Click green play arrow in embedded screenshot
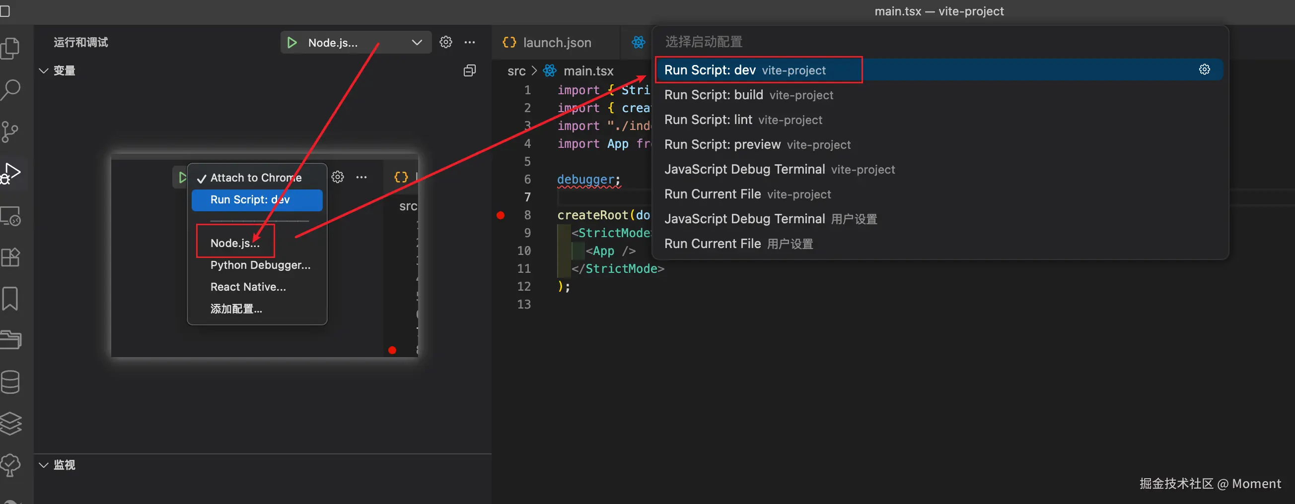 [183, 177]
